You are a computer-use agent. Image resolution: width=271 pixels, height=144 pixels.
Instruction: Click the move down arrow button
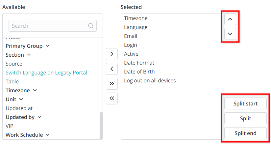(x=230, y=34)
